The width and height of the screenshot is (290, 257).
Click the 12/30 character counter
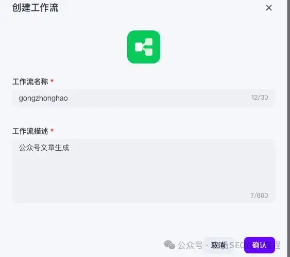tap(260, 98)
